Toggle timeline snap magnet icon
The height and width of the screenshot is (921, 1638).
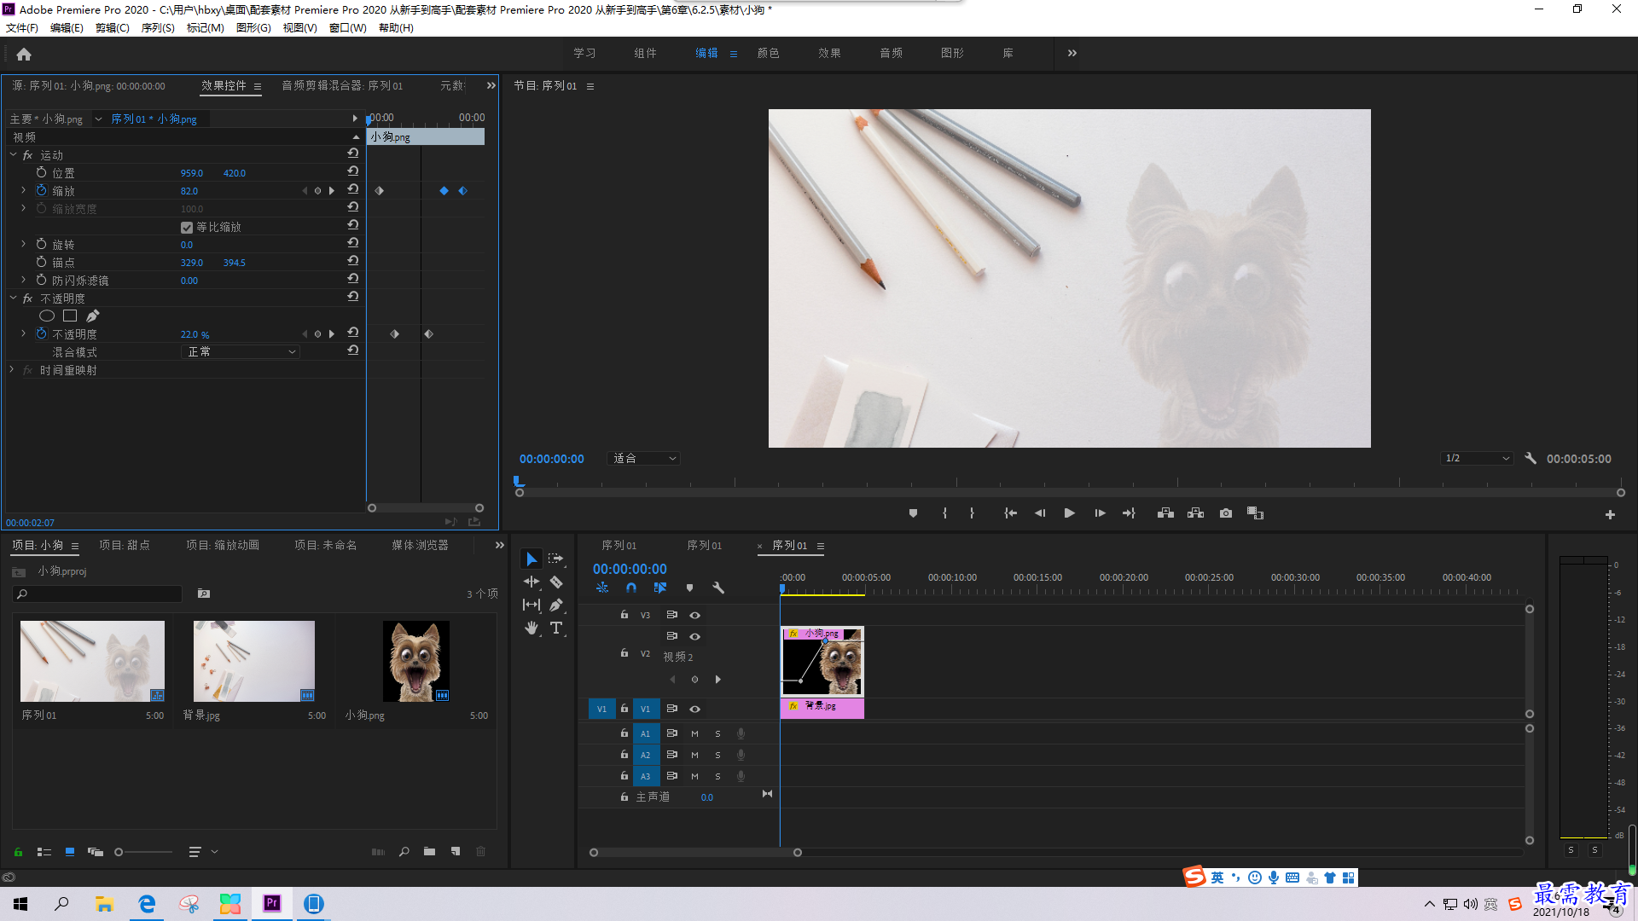click(x=631, y=588)
